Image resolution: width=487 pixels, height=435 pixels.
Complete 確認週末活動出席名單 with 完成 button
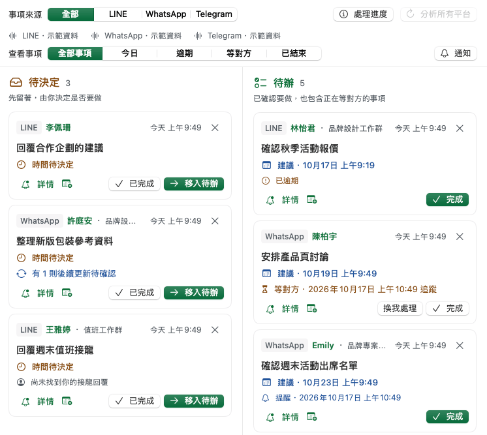(448, 417)
